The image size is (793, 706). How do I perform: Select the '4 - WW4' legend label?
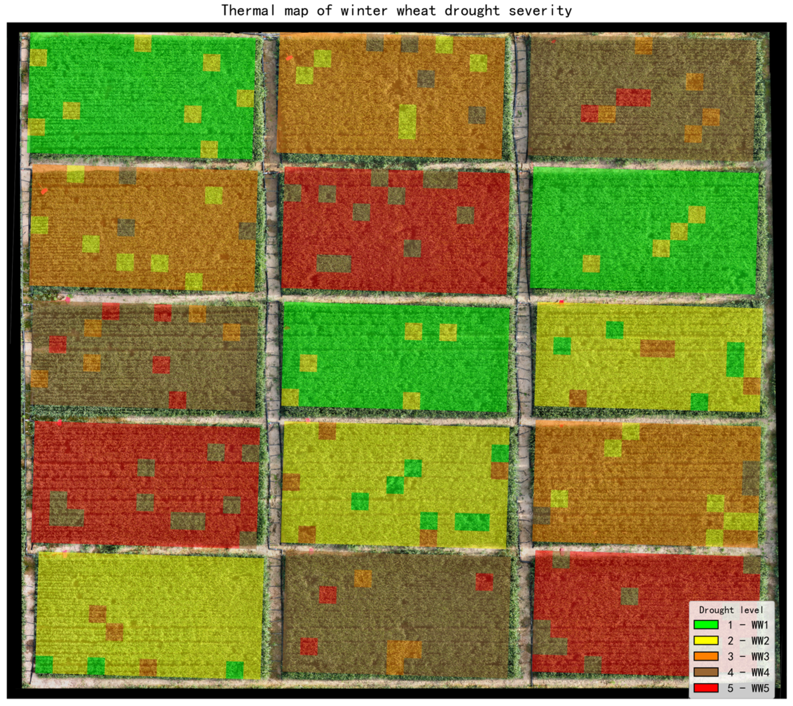[748, 672]
